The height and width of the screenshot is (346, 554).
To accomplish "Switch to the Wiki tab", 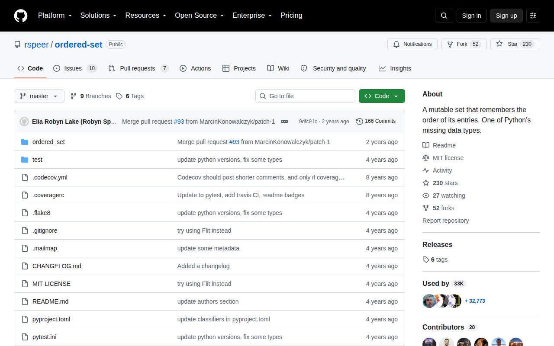I will tap(278, 68).
